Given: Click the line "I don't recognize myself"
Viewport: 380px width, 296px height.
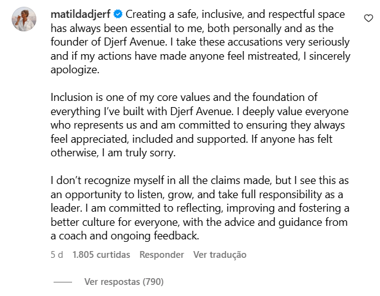Looking at the screenshot, I should pos(200,180).
